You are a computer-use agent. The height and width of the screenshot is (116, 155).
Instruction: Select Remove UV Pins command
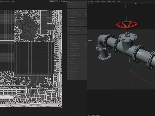point(77,5)
